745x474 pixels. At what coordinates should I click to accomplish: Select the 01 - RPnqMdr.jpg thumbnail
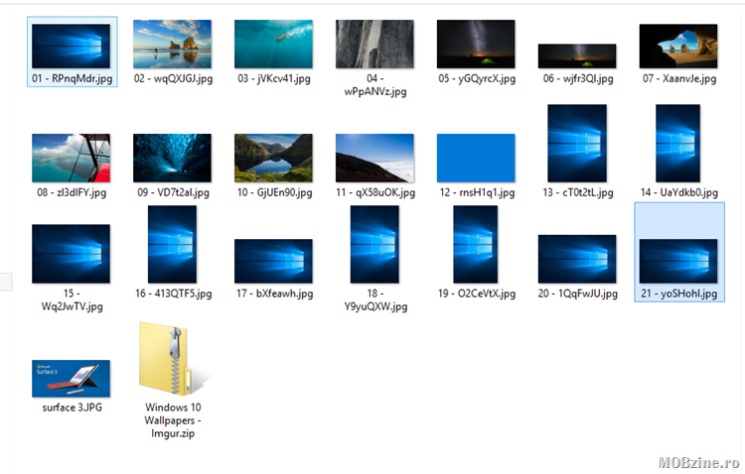pyautogui.click(x=71, y=46)
